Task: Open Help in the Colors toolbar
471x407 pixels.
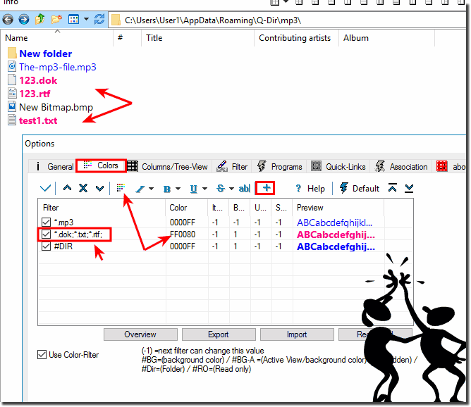Action: [x=310, y=189]
